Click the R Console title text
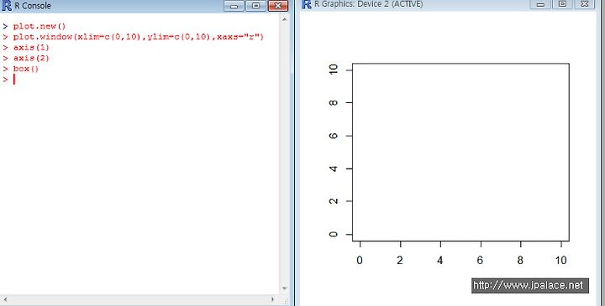Viewport: 605px width, 306px height. [33, 6]
